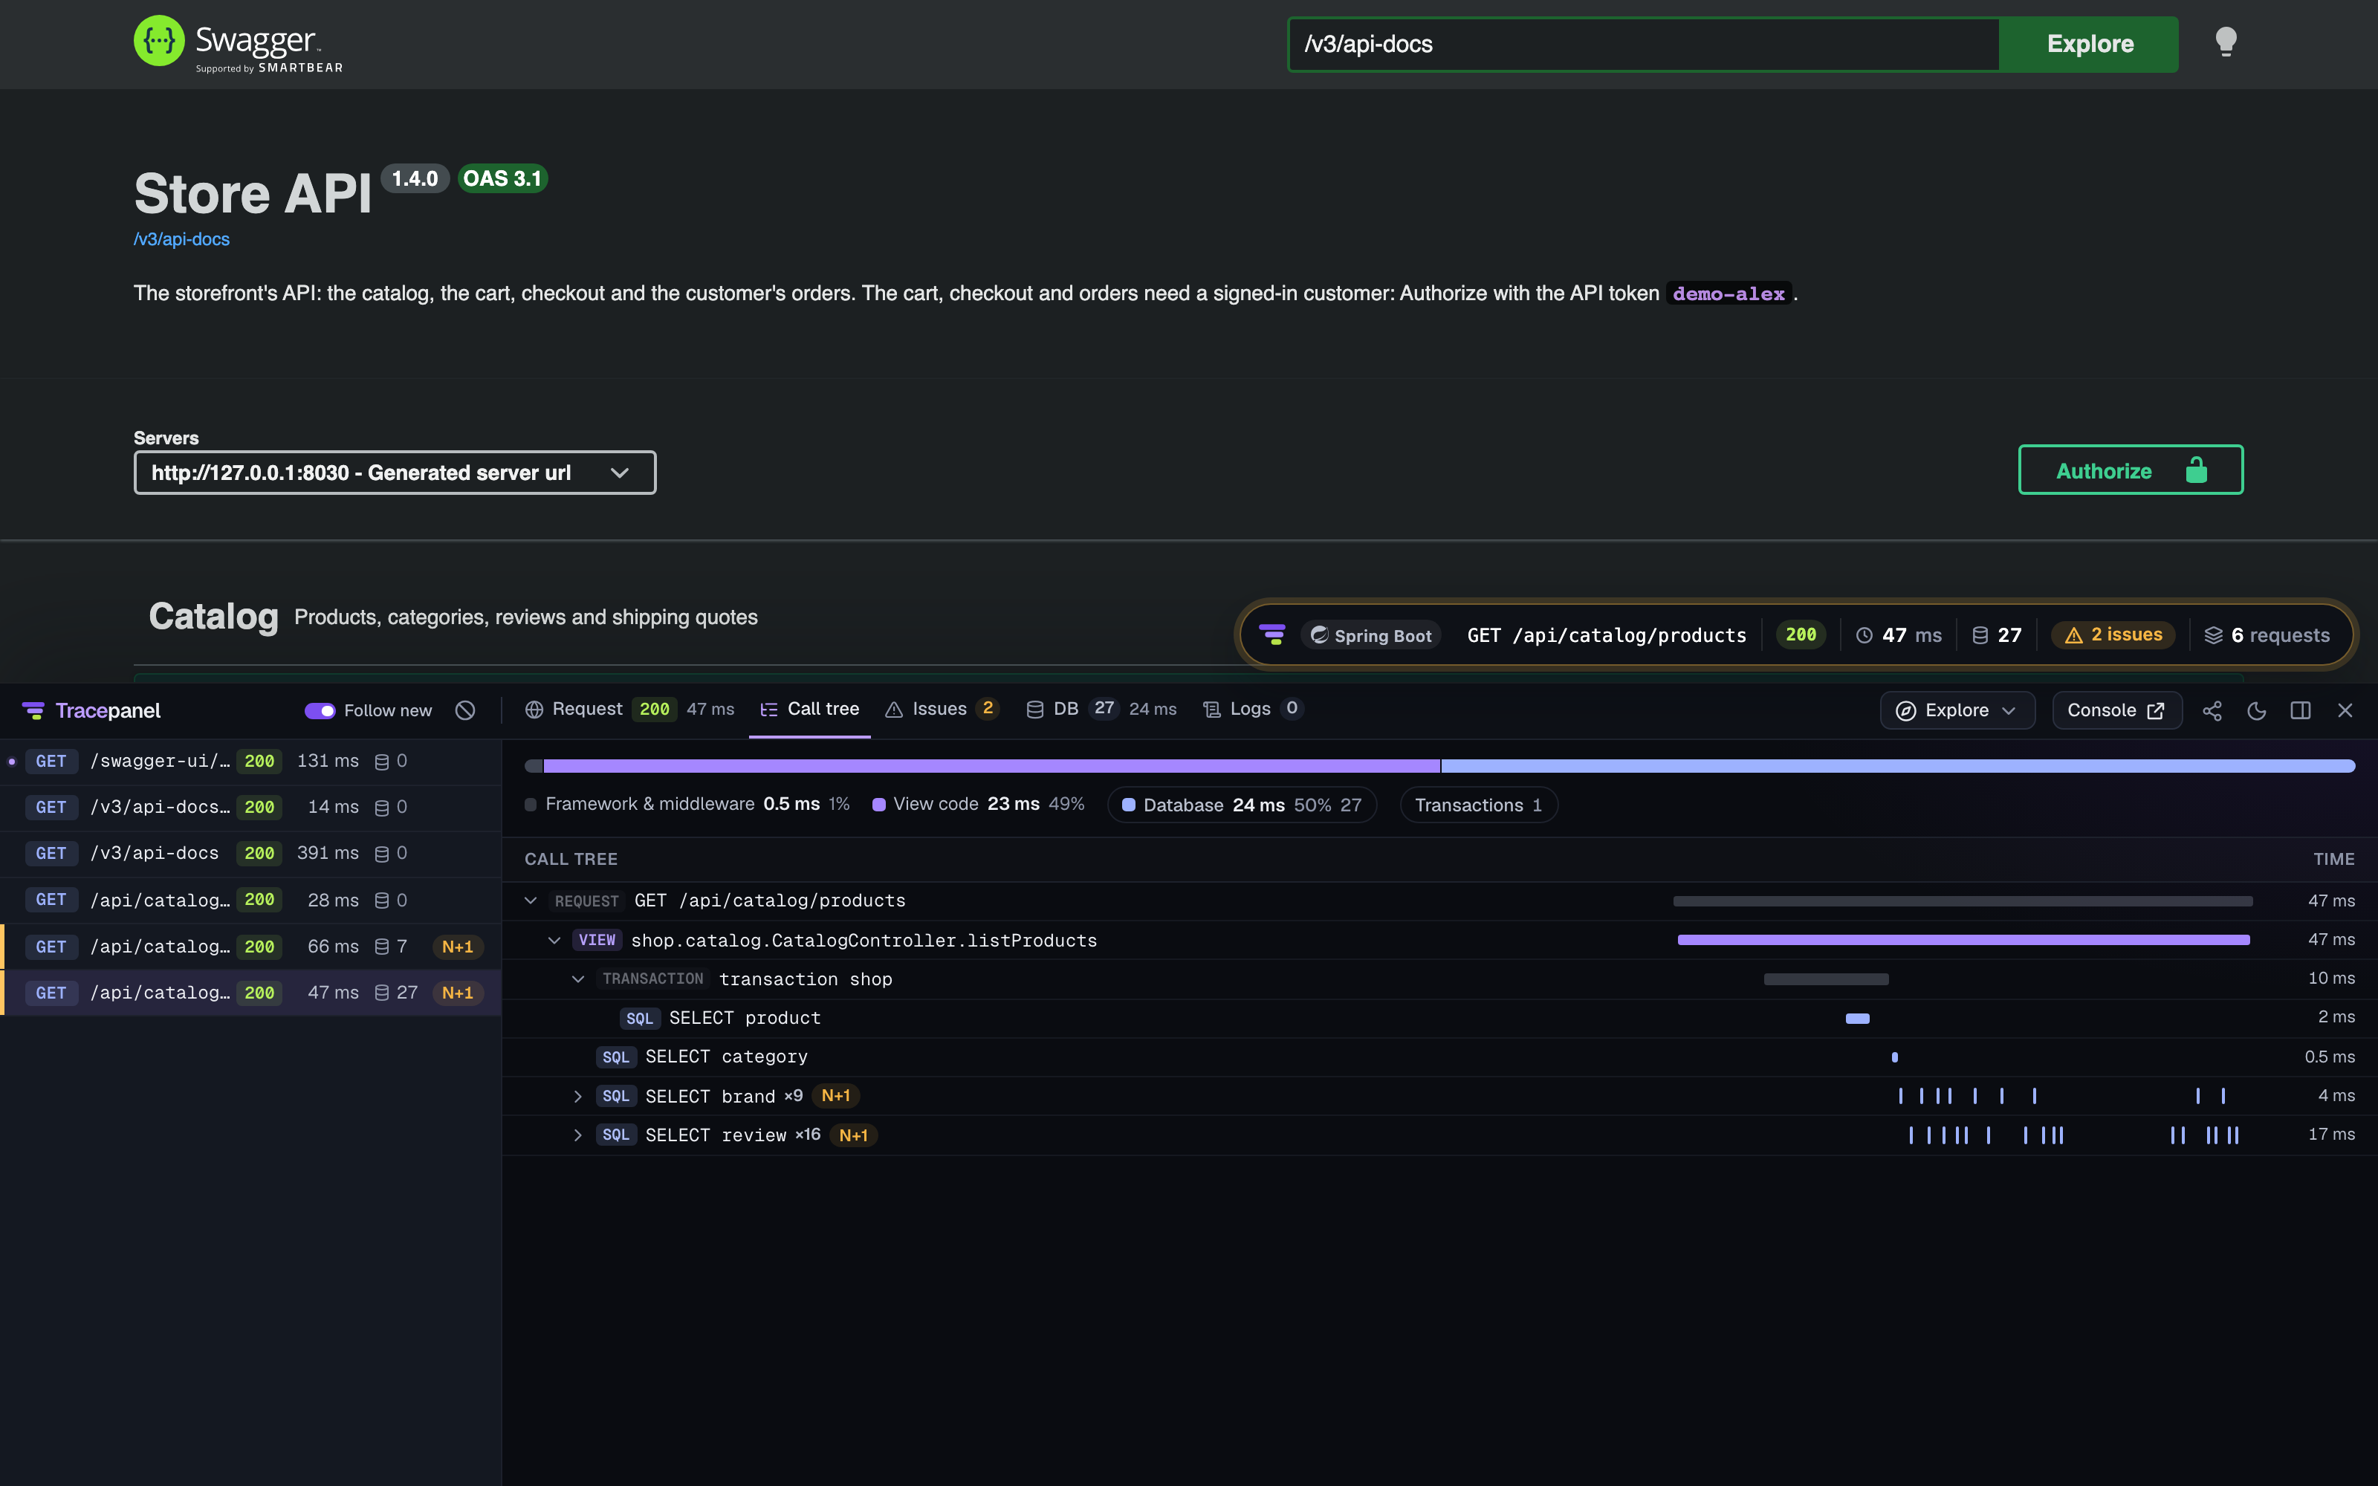Toggle the Follow new switch

[x=320, y=710]
